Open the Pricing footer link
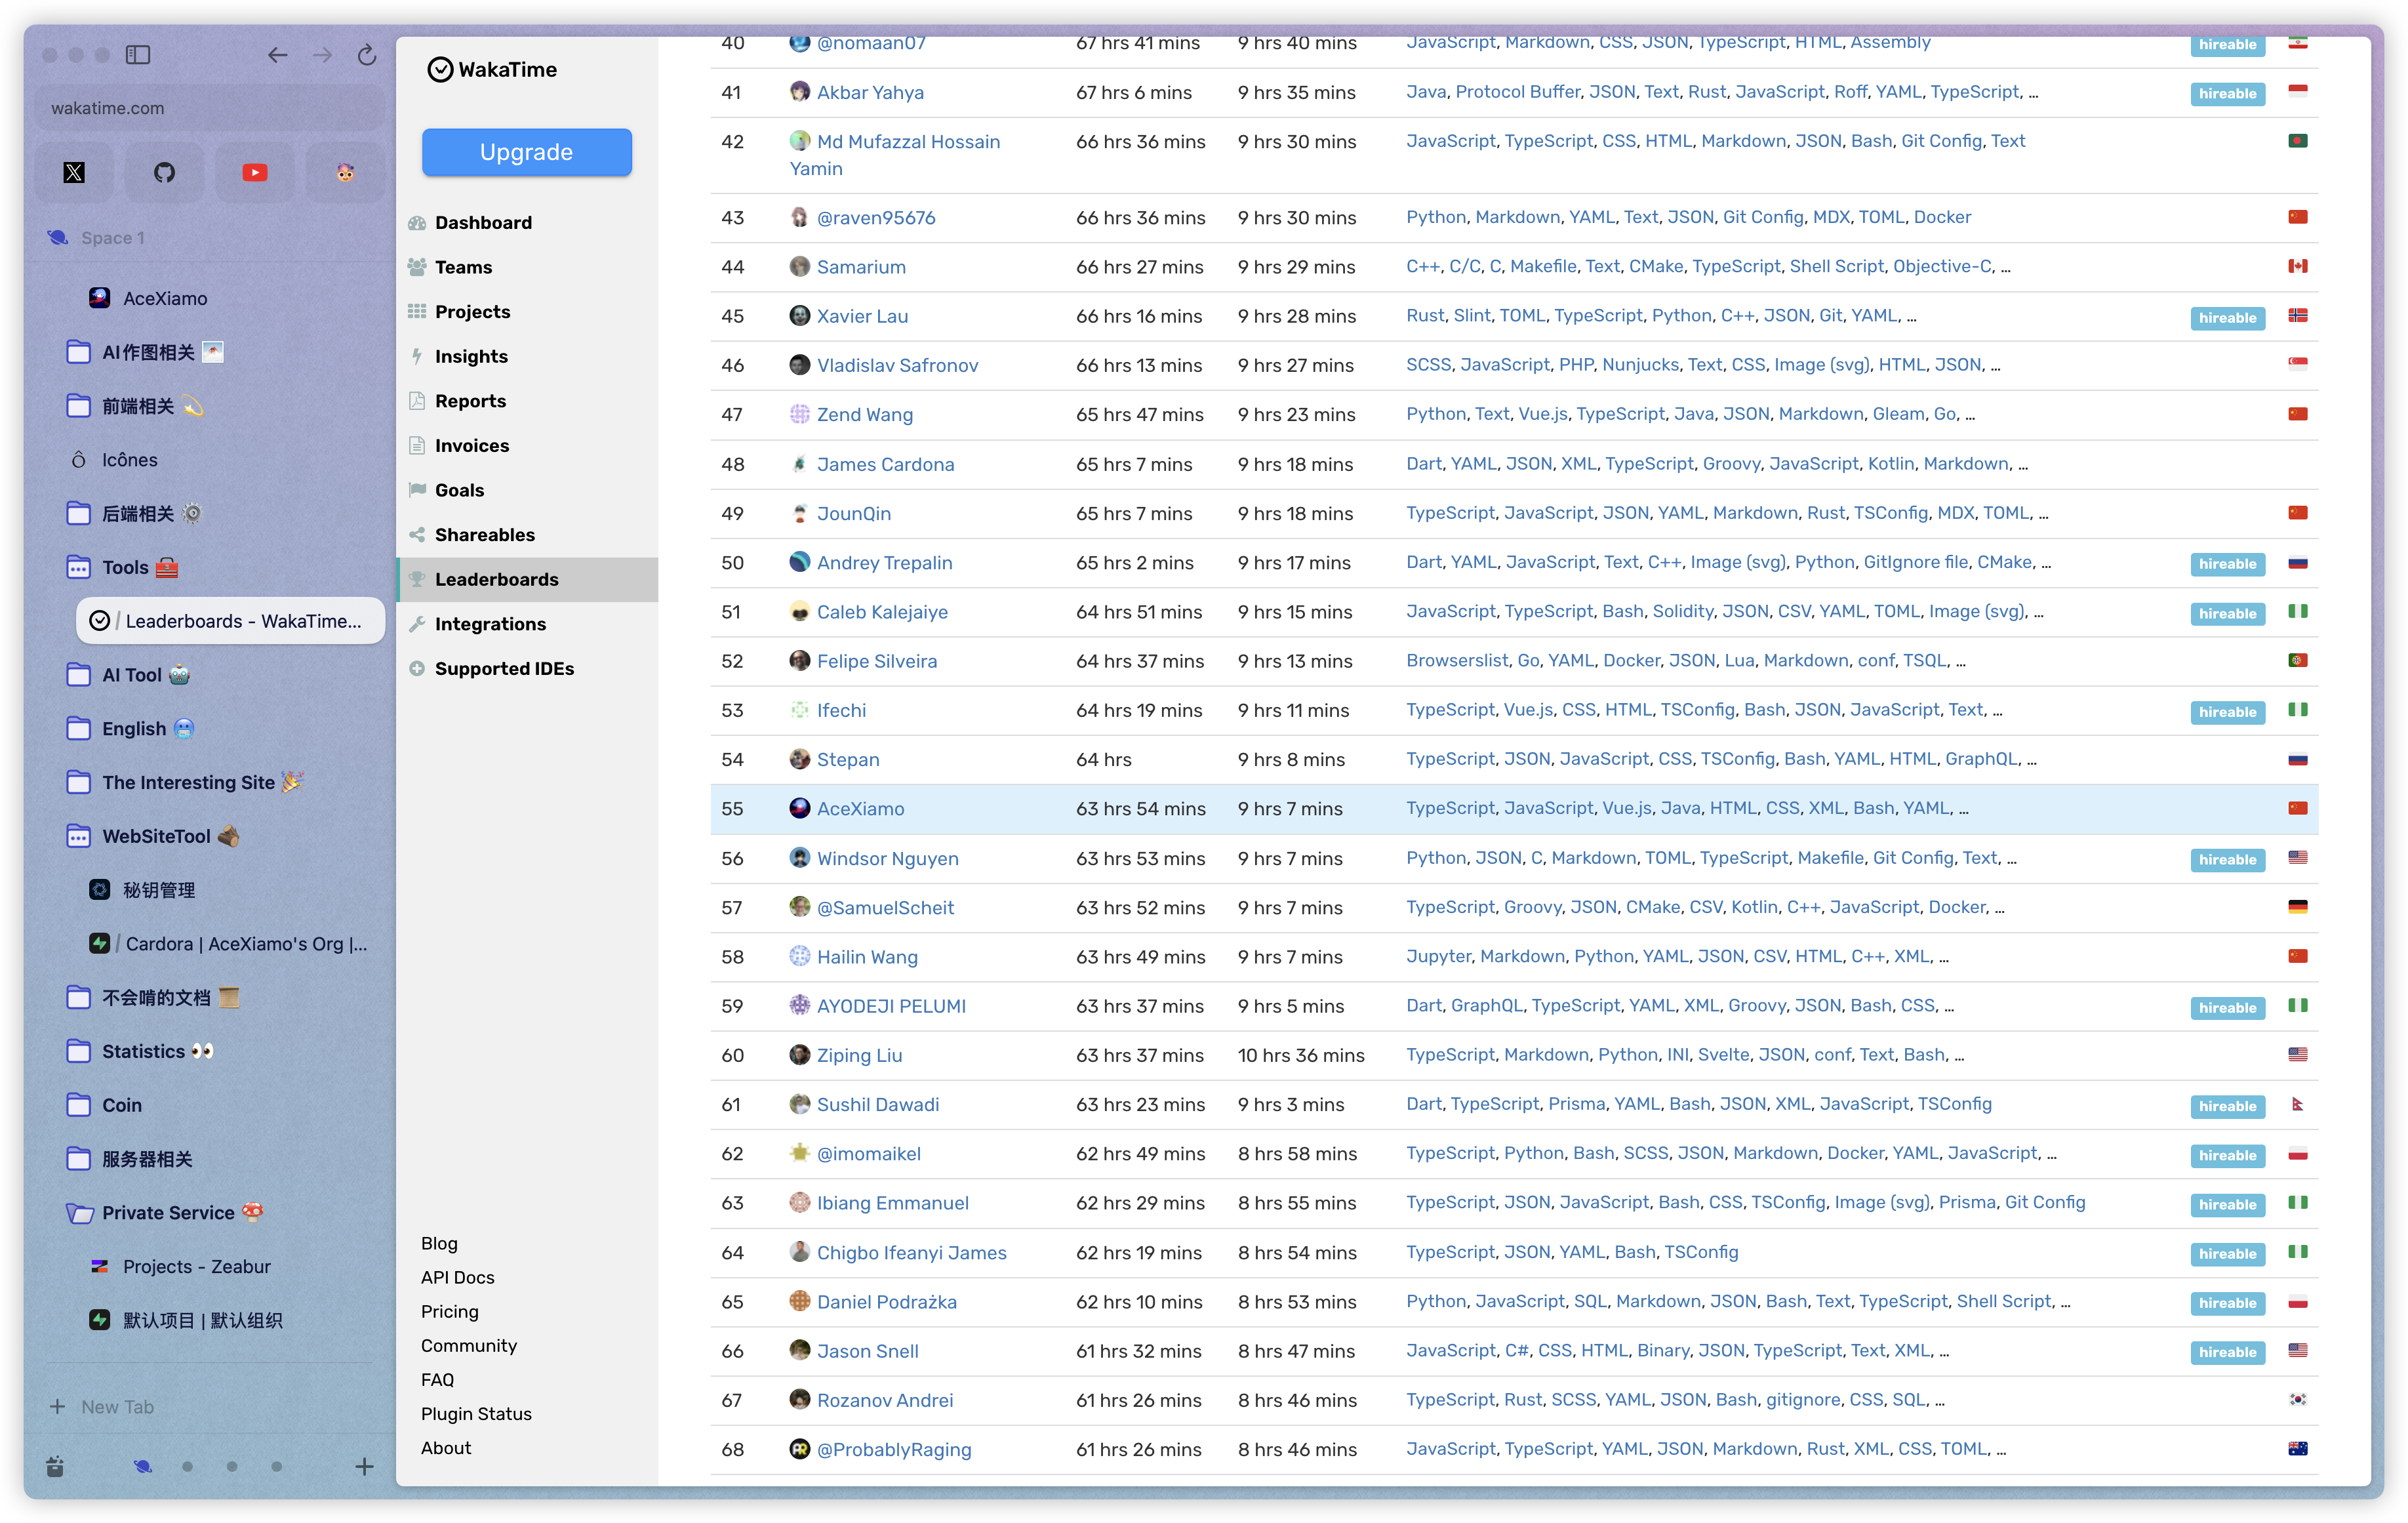2408x1523 pixels. pyautogui.click(x=449, y=1311)
